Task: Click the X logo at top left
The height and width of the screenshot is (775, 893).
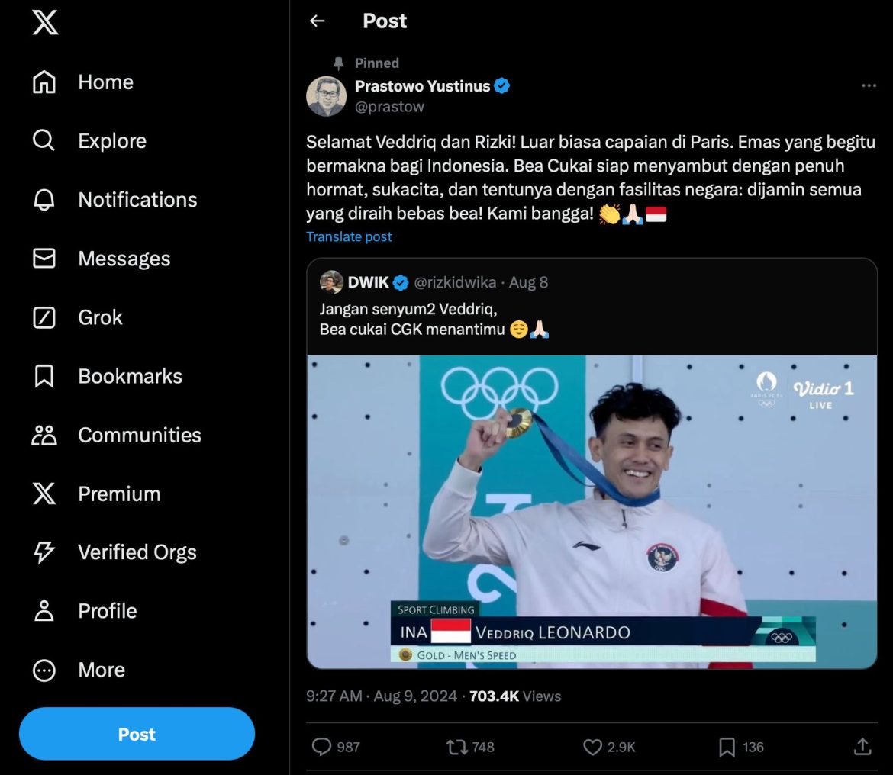Action: (45, 23)
